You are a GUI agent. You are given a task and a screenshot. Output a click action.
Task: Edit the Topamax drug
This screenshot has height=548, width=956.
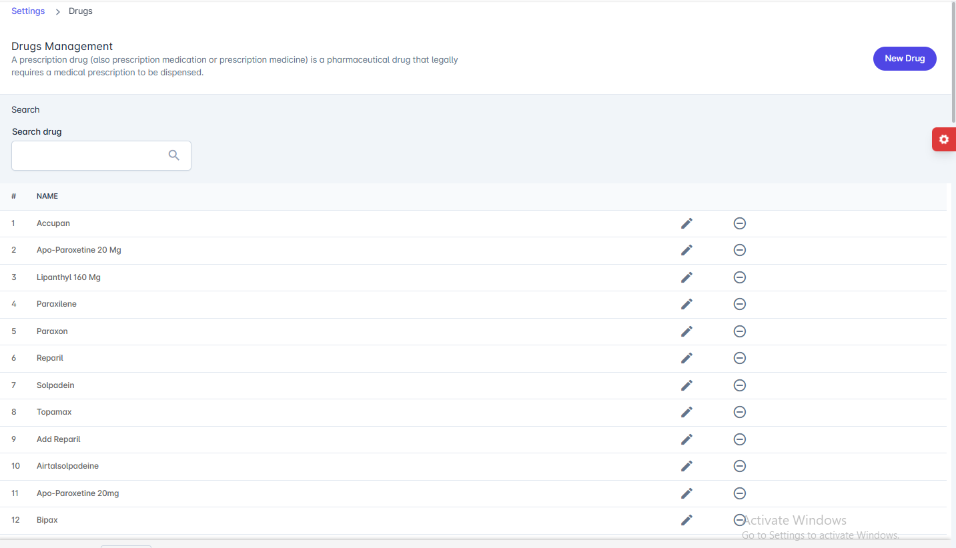coord(686,412)
